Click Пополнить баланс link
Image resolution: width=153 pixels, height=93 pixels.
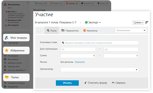tap(14, 22)
